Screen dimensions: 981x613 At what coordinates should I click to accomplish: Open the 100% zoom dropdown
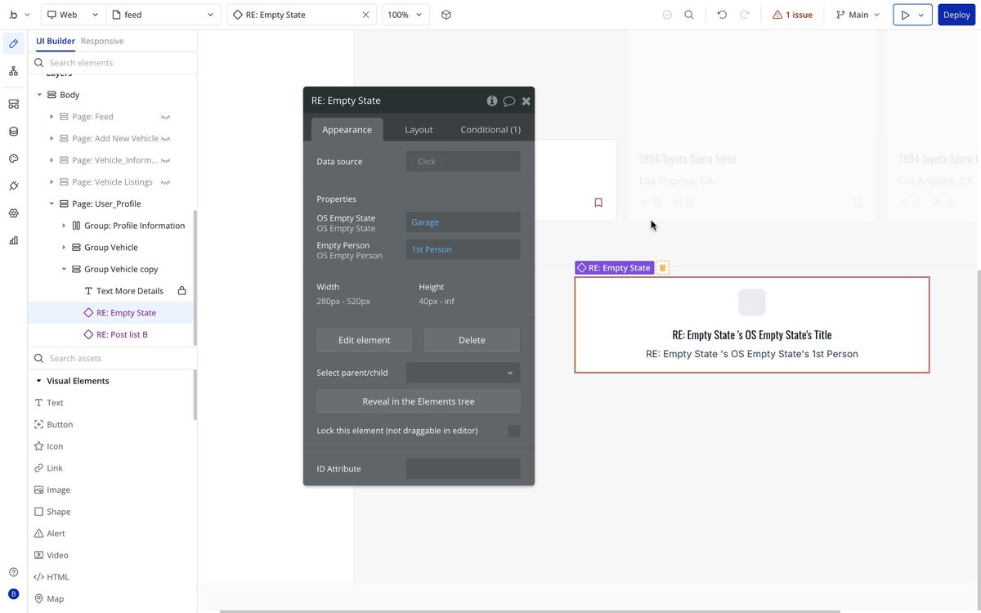tap(405, 15)
